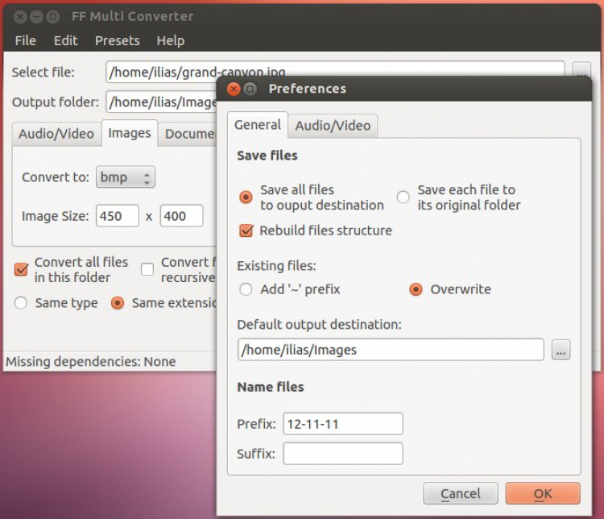Choose Add '~' prefix option
Image resolution: width=604 pixels, height=519 pixels.
pos(246,289)
